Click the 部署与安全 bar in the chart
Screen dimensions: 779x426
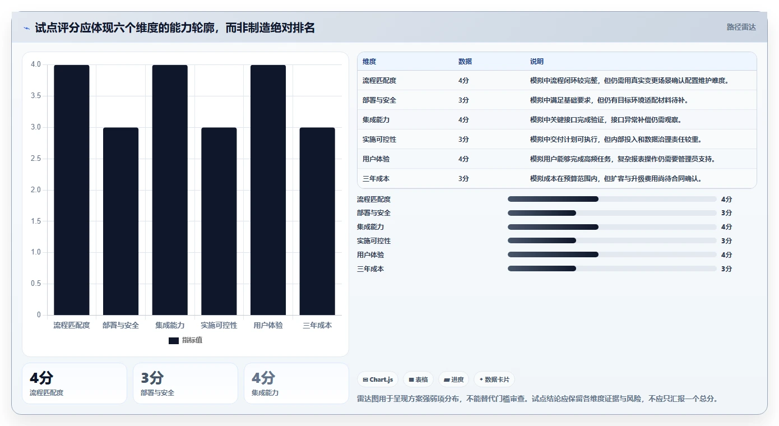[x=120, y=221]
